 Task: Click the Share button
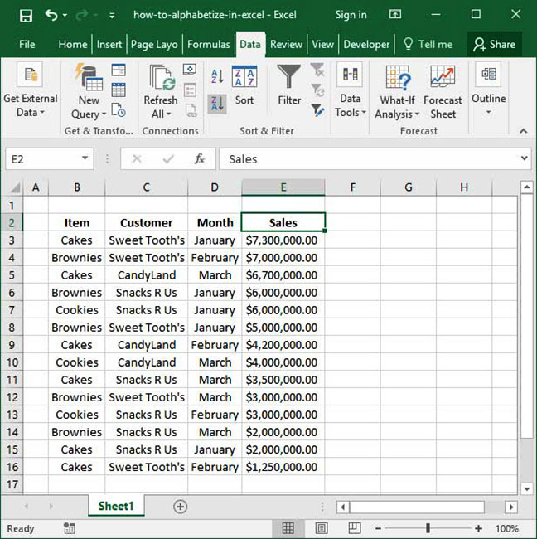[x=494, y=45]
